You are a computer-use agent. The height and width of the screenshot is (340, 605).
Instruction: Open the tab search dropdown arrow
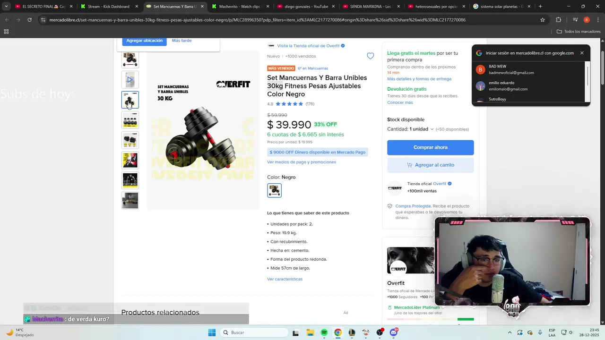point(6,7)
